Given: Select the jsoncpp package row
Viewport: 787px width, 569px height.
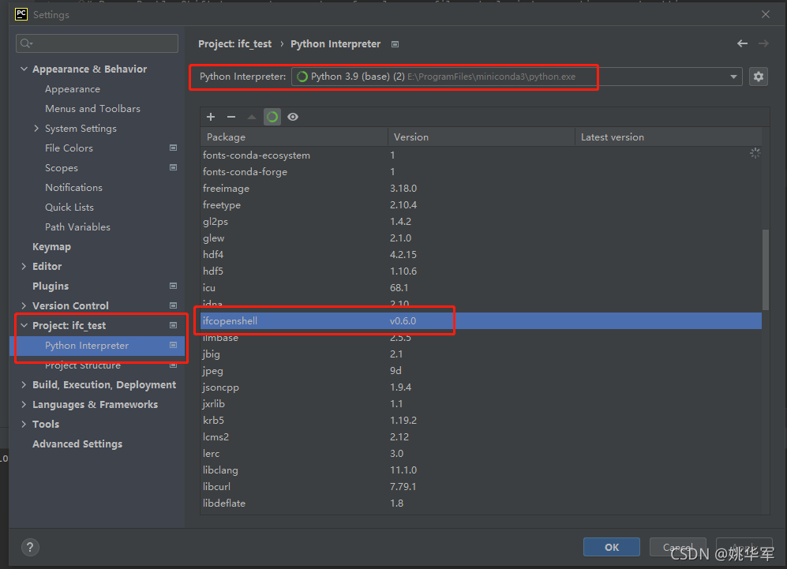Looking at the screenshot, I should (x=481, y=387).
